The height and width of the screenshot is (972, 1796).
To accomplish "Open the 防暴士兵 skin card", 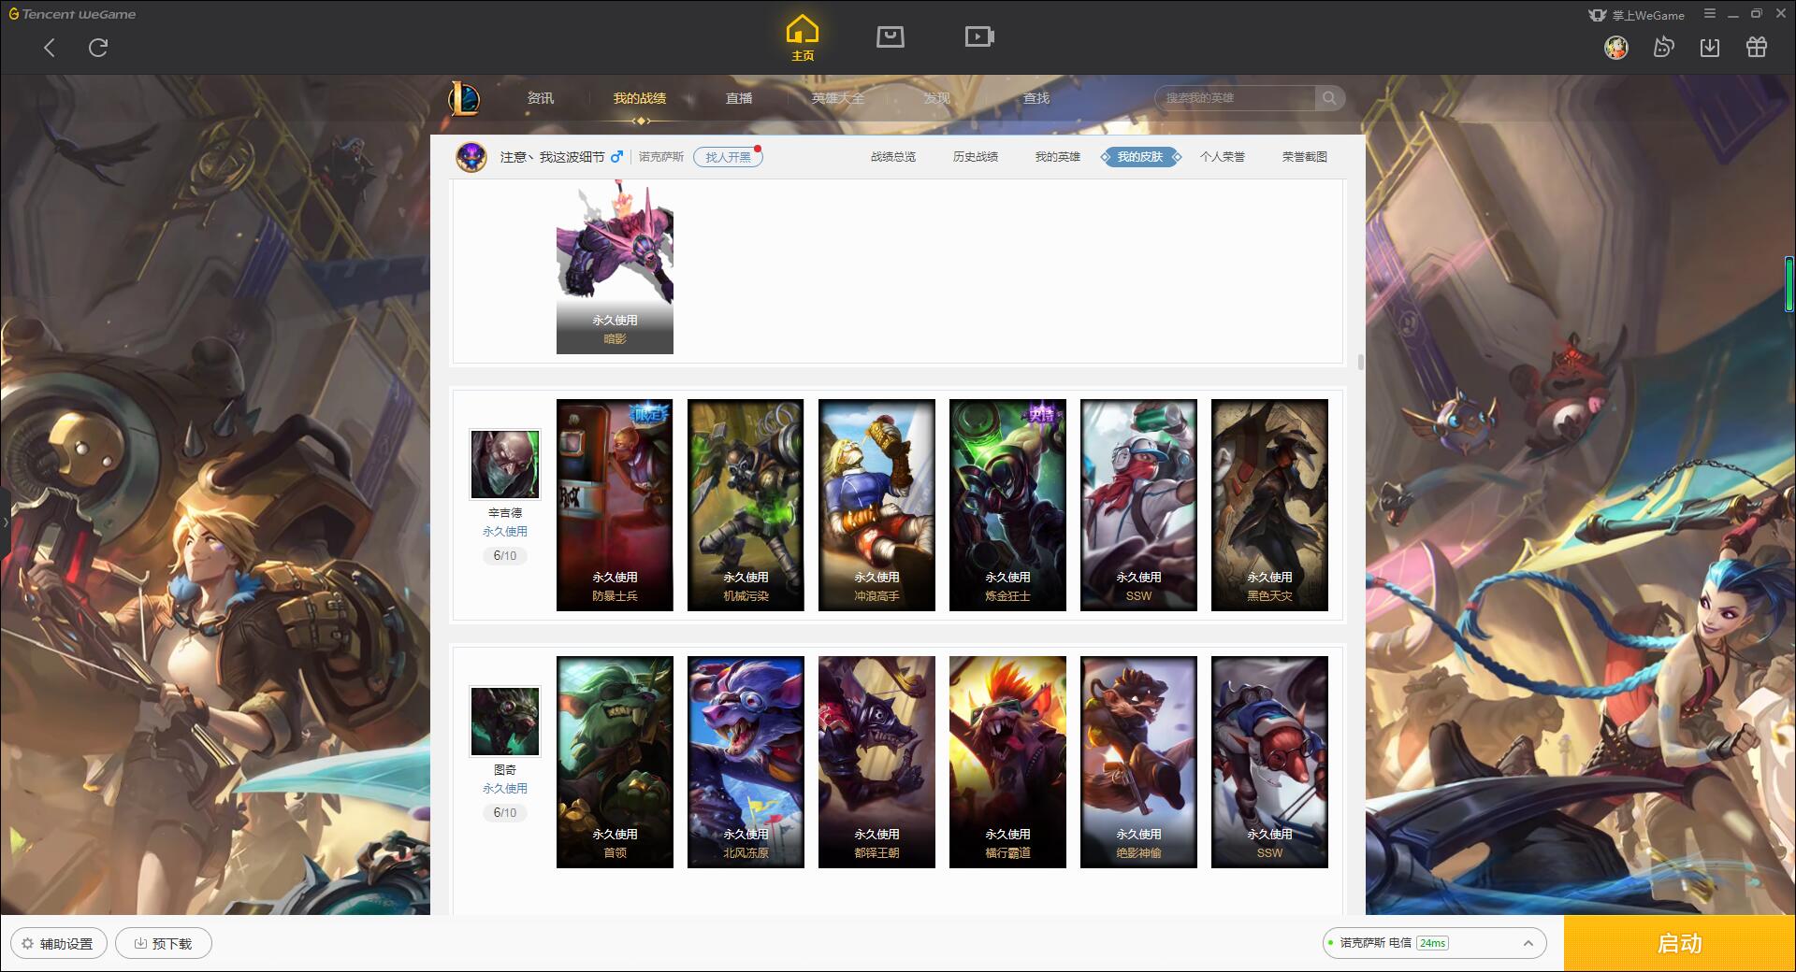I will [x=615, y=505].
